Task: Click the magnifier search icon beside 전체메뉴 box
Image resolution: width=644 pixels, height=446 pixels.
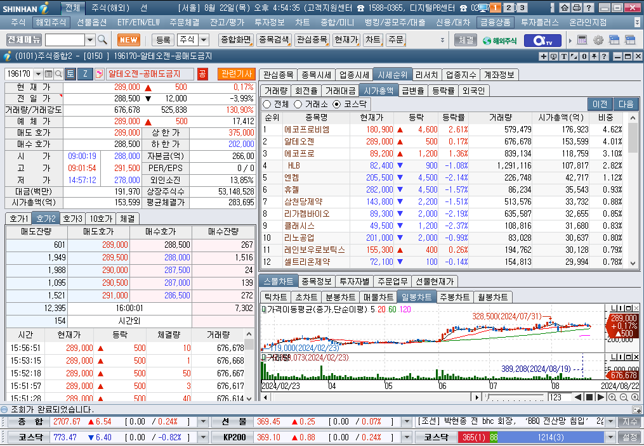Action: click(x=102, y=40)
